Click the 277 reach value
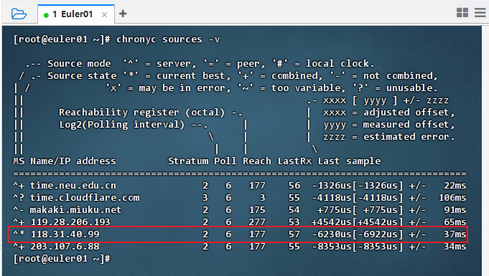Image resolution: width=489 pixels, height=276 pixels. coord(257,222)
